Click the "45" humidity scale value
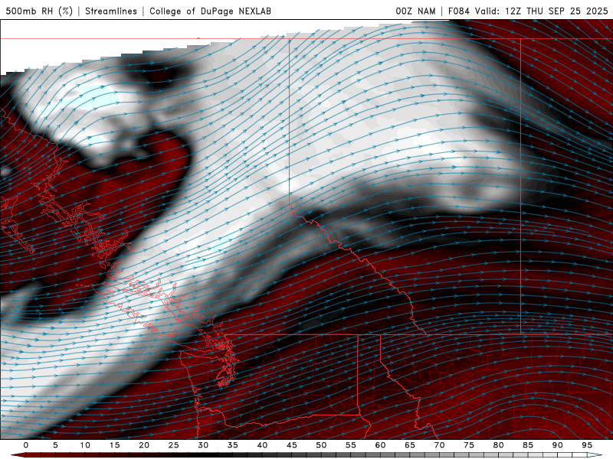613x459 pixels. coord(291,445)
